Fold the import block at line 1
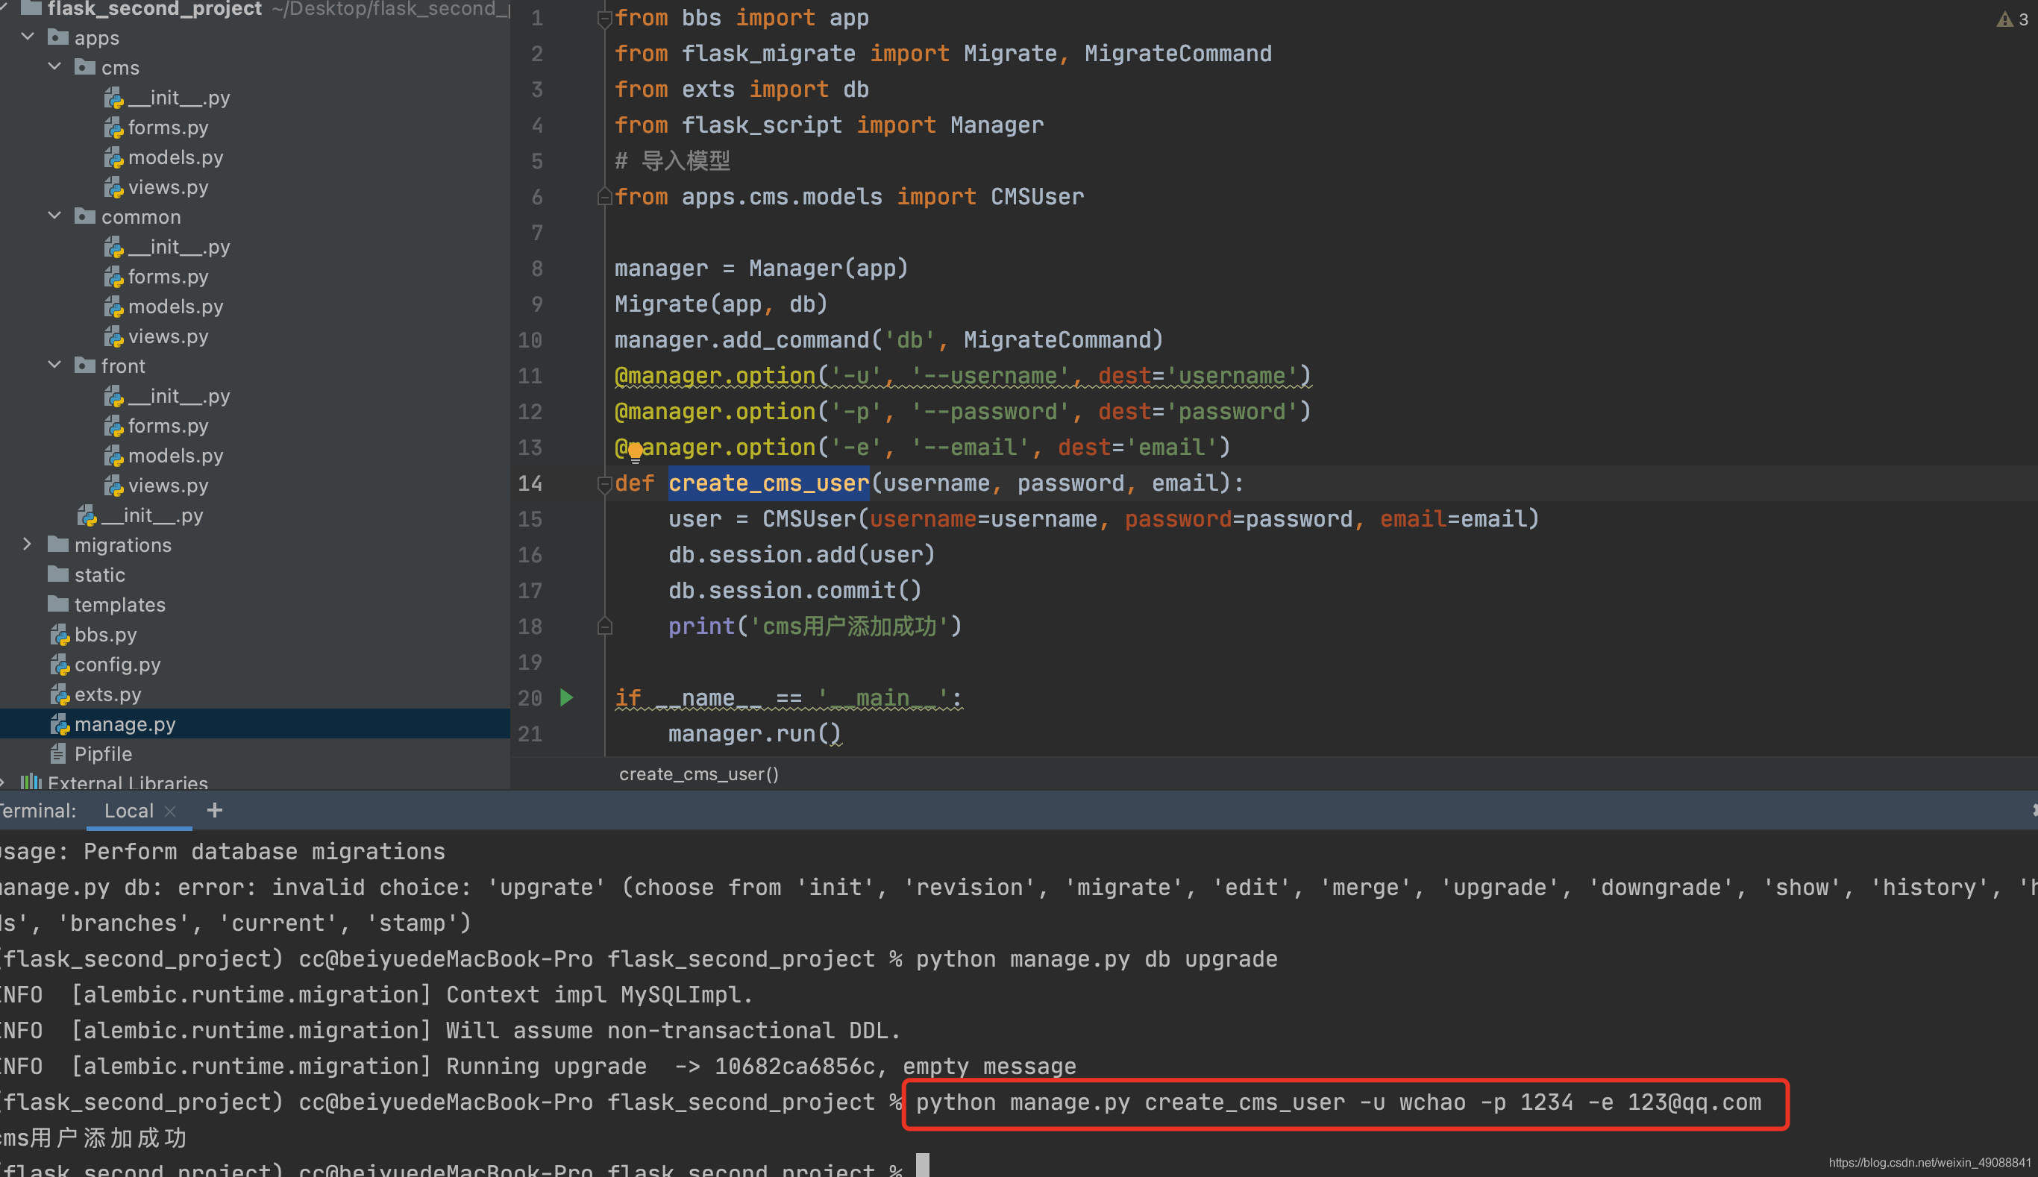This screenshot has width=2038, height=1177. [x=604, y=18]
